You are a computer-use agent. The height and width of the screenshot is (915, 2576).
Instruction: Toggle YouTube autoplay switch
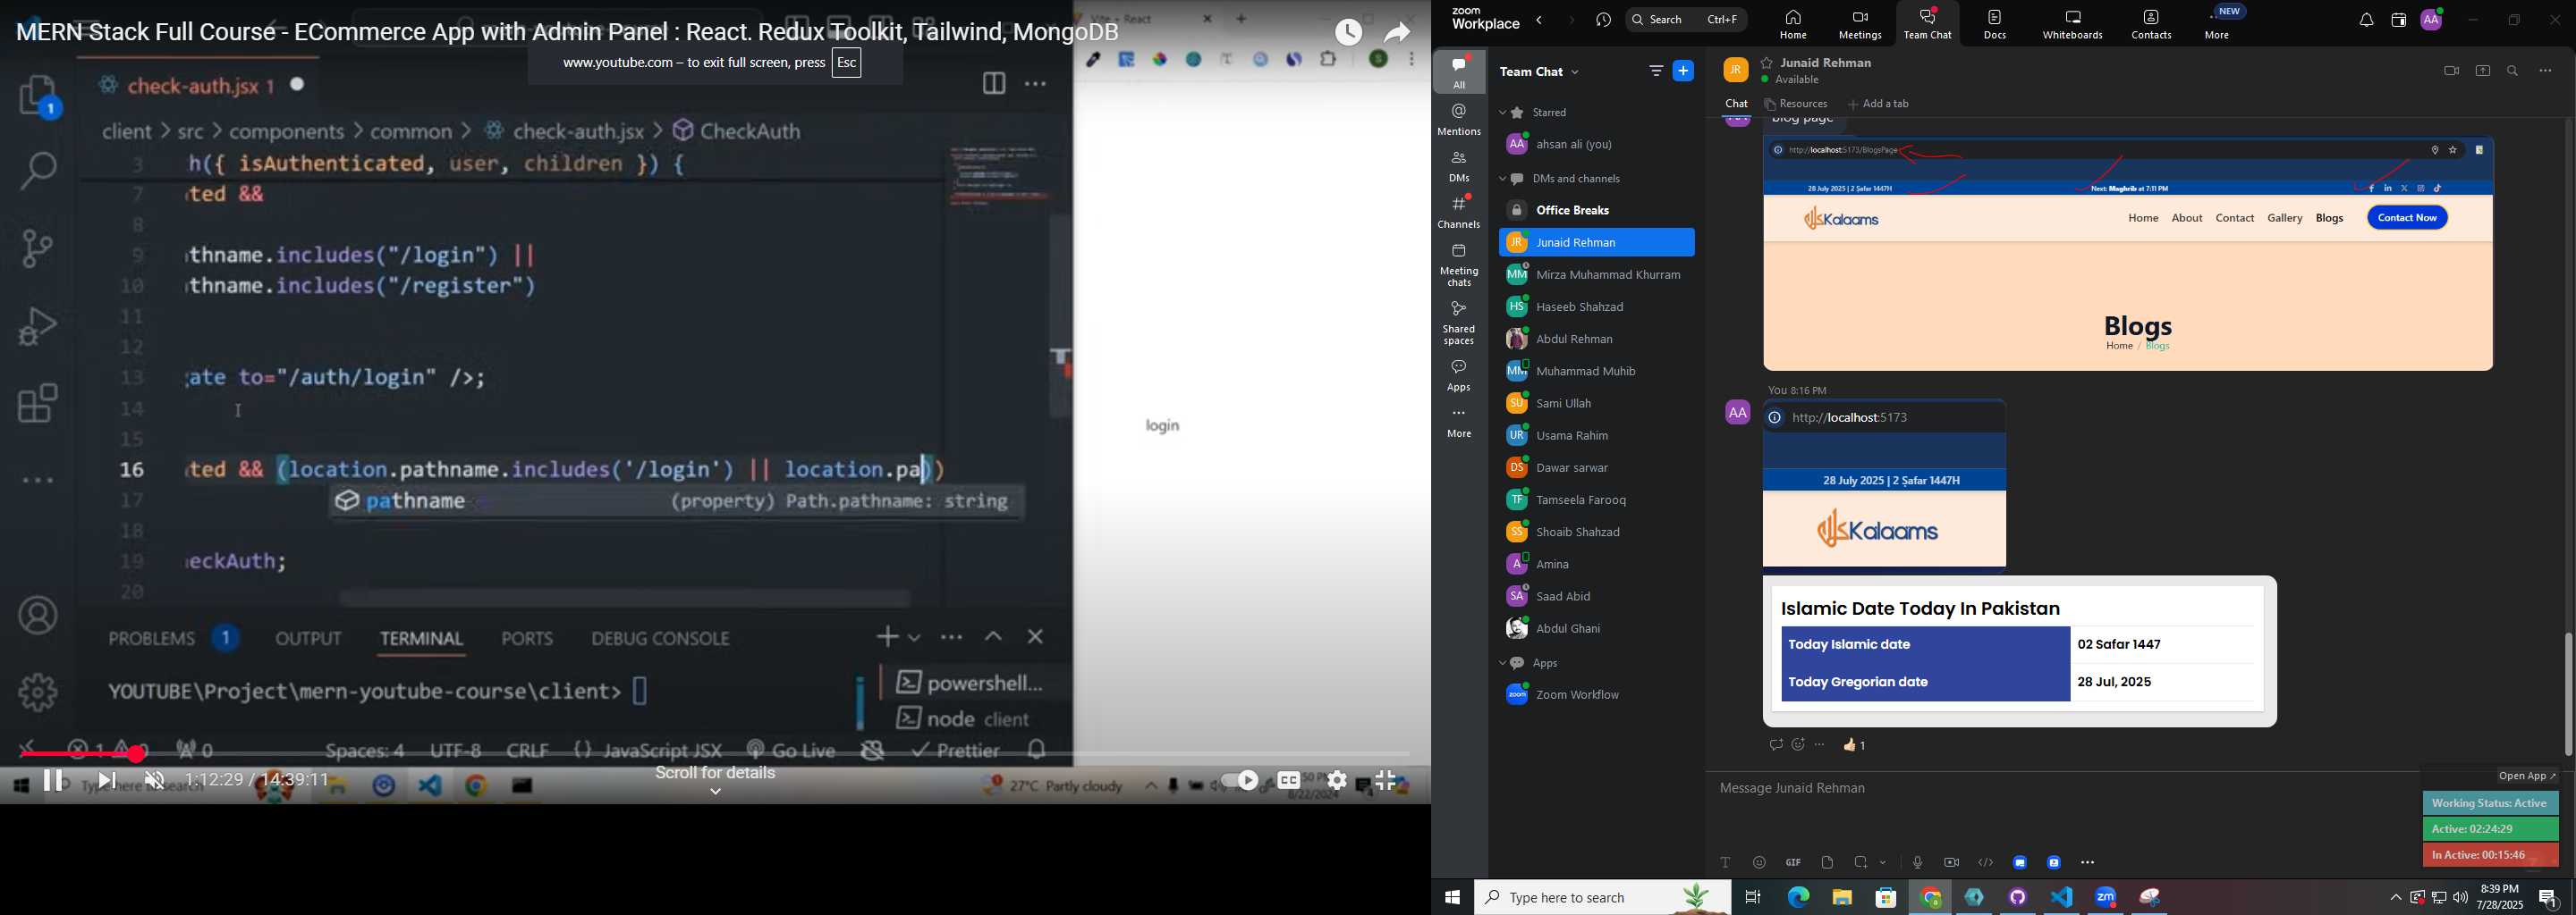pos(1240,781)
